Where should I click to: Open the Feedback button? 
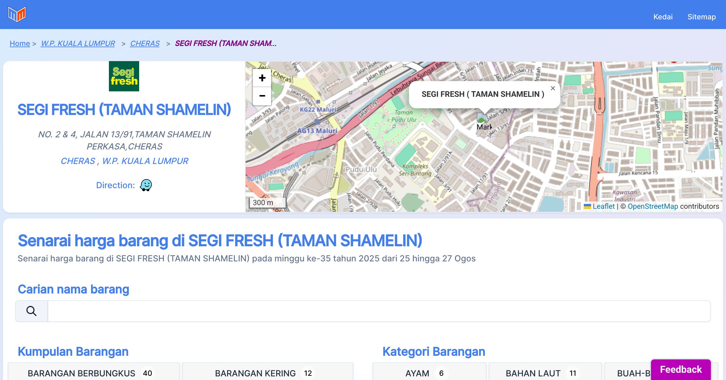(x=681, y=369)
